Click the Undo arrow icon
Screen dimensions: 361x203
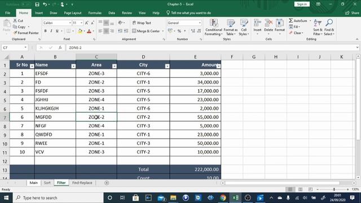tap(45, 4)
